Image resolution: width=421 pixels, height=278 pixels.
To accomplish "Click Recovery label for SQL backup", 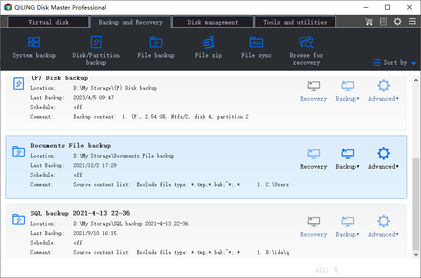I will [314, 235].
